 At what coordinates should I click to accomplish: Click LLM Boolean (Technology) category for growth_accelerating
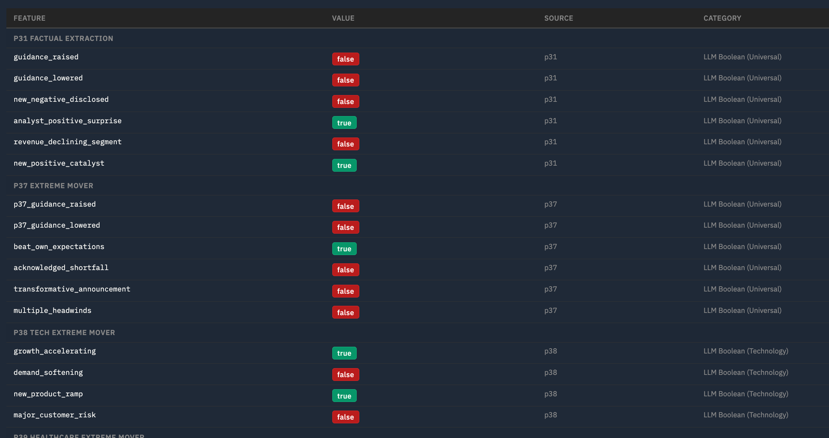tap(746, 351)
